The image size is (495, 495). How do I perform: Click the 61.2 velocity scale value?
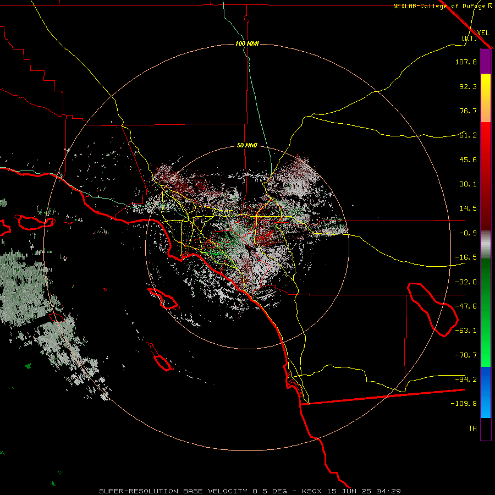468,135
